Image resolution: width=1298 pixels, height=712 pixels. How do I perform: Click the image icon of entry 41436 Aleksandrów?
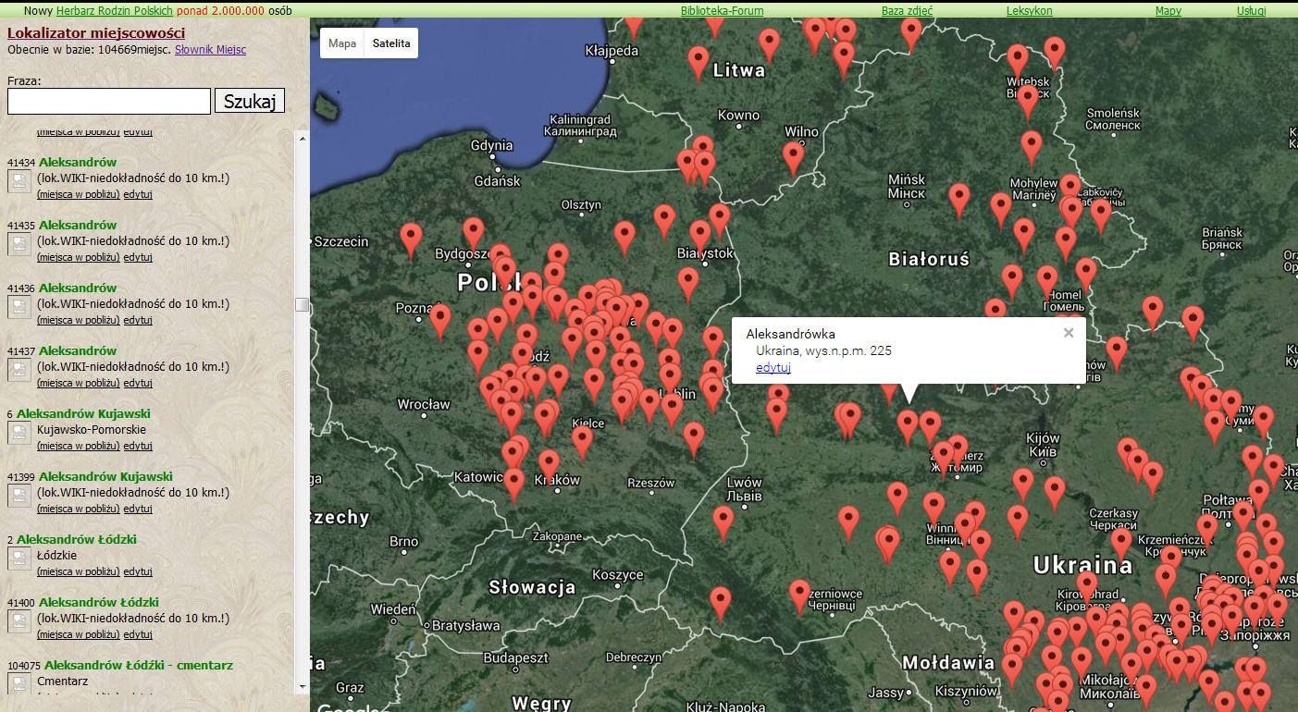pos(19,307)
